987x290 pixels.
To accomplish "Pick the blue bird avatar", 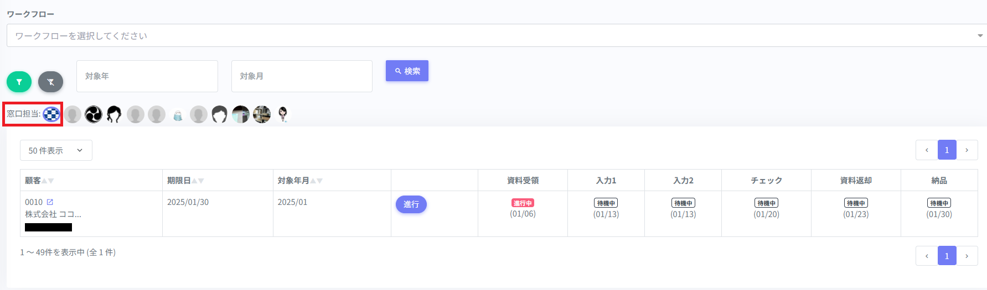I will coord(178,115).
